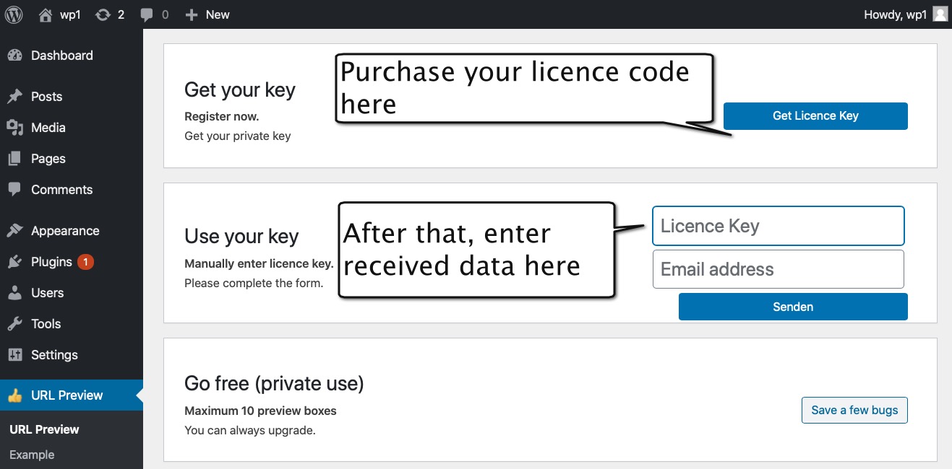Screen dimensions: 952x469
Task: Click the Settings sliders icon
Action: click(x=14, y=355)
